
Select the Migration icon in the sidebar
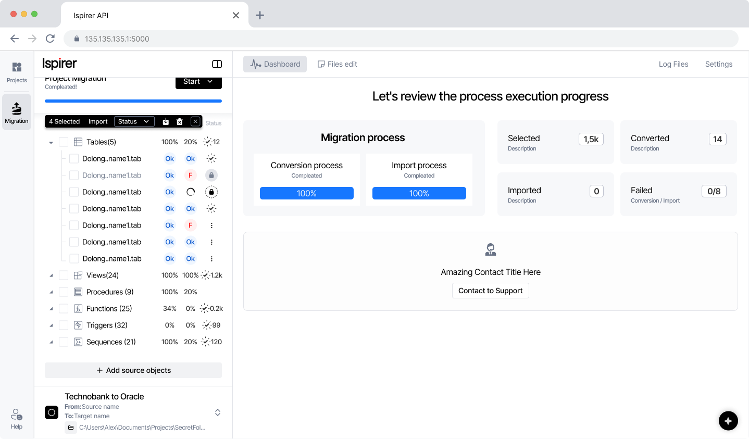(16, 111)
